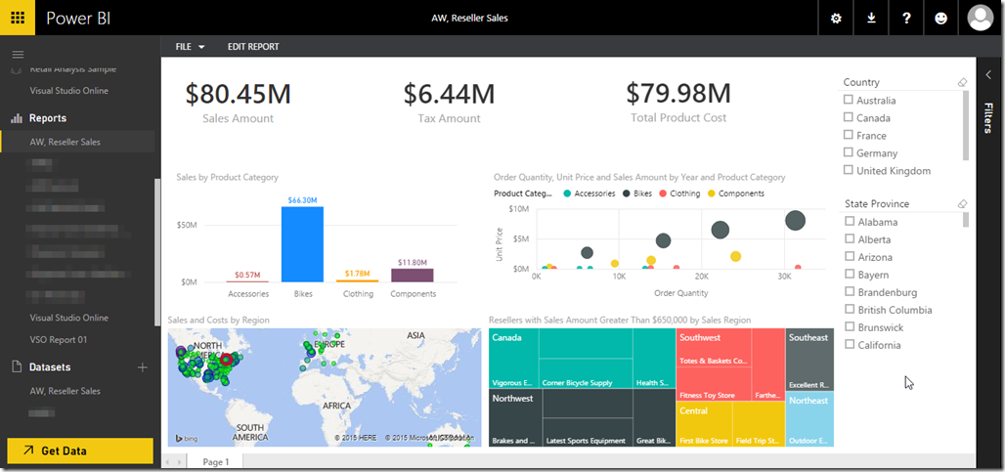Add a dataset with plus icon
This screenshot has width=1005, height=472.
(x=143, y=367)
